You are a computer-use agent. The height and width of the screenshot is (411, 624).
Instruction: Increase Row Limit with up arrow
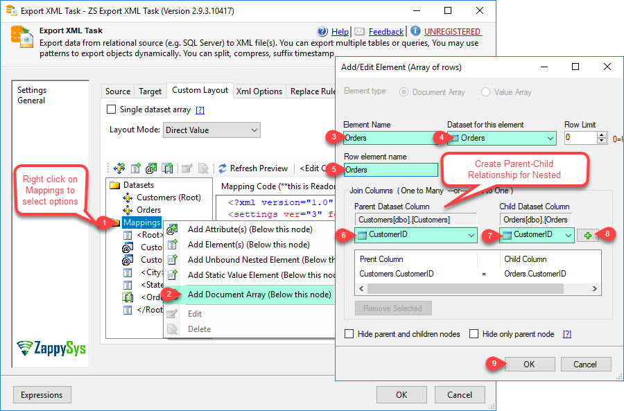(x=602, y=135)
